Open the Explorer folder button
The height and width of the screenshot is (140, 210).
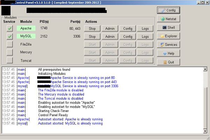[x=168, y=36]
